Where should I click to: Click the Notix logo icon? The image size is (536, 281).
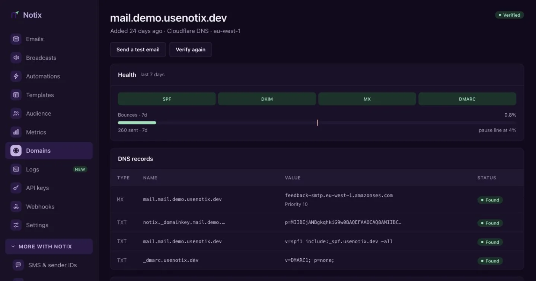tap(15, 15)
